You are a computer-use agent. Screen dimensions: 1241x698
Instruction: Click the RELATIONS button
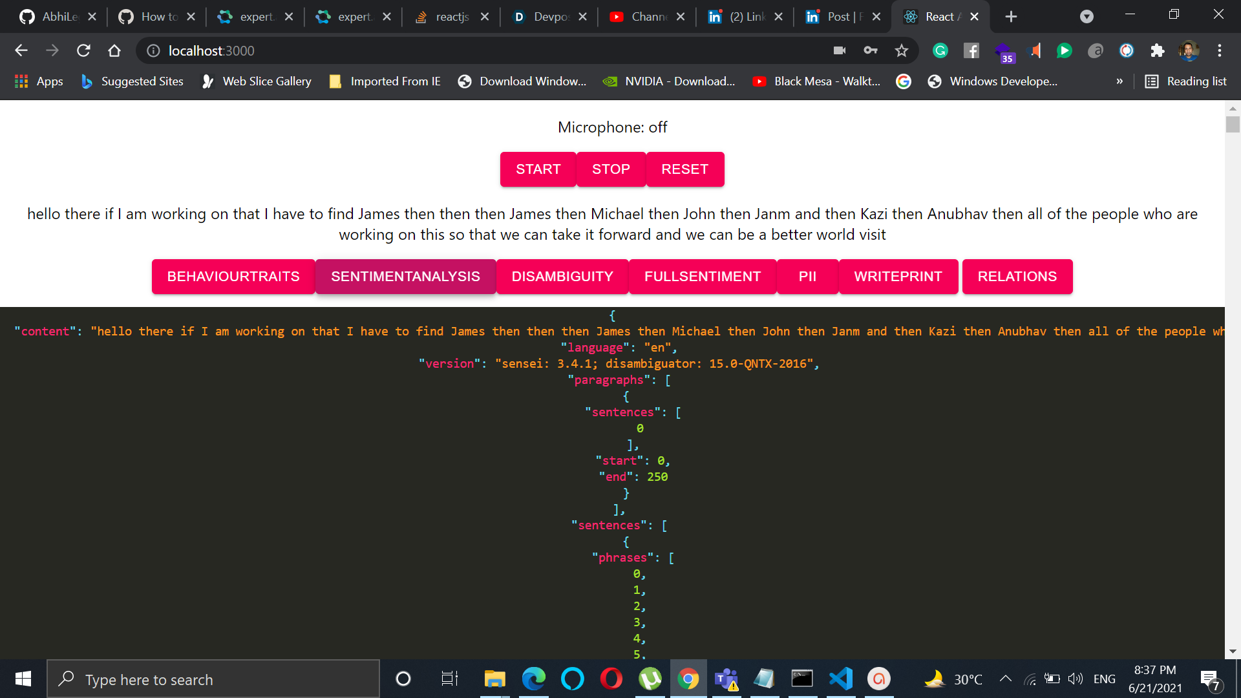(x=1017, y=277)
